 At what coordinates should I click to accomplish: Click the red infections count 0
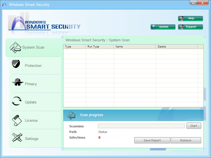tap(99, 137)
